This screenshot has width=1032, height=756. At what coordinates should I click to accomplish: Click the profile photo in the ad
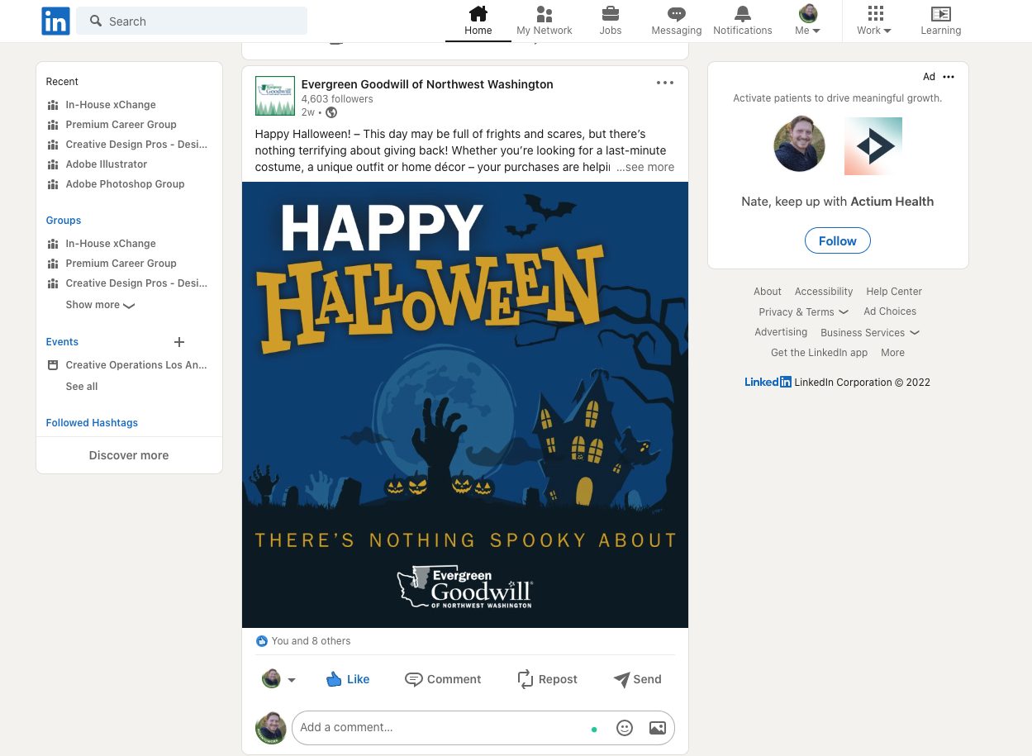pyautogui.click(x=799, y=145)
